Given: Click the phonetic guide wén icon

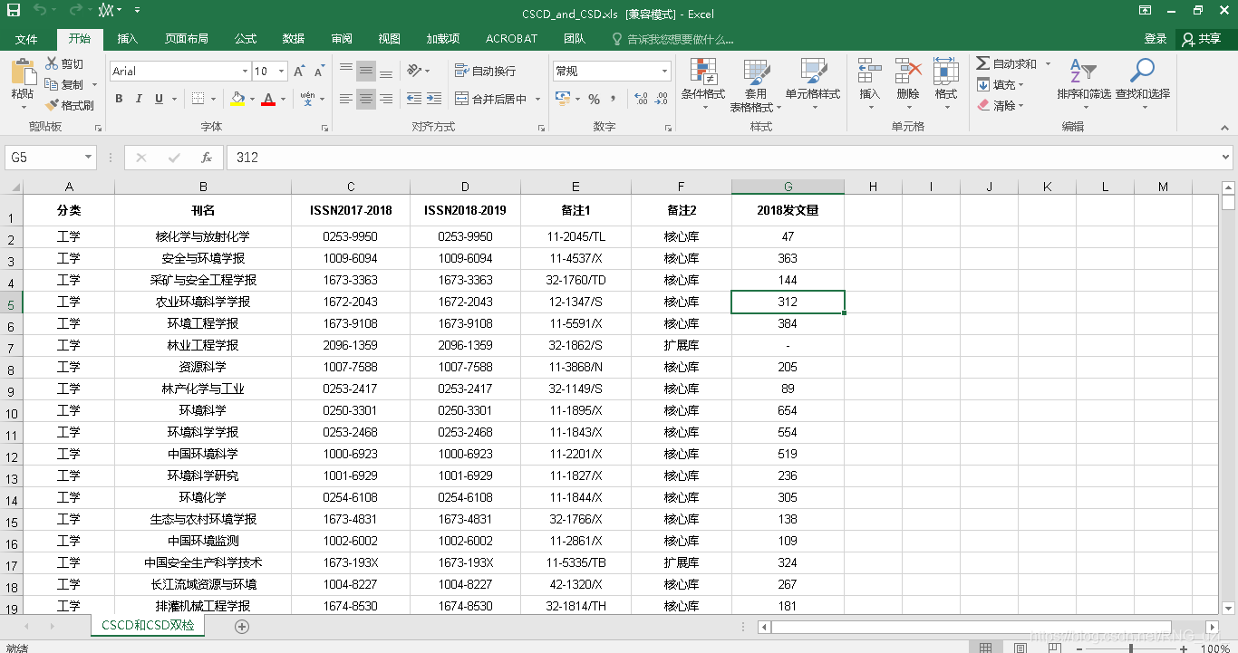Looking at the screenshot, I should (308, 99).
